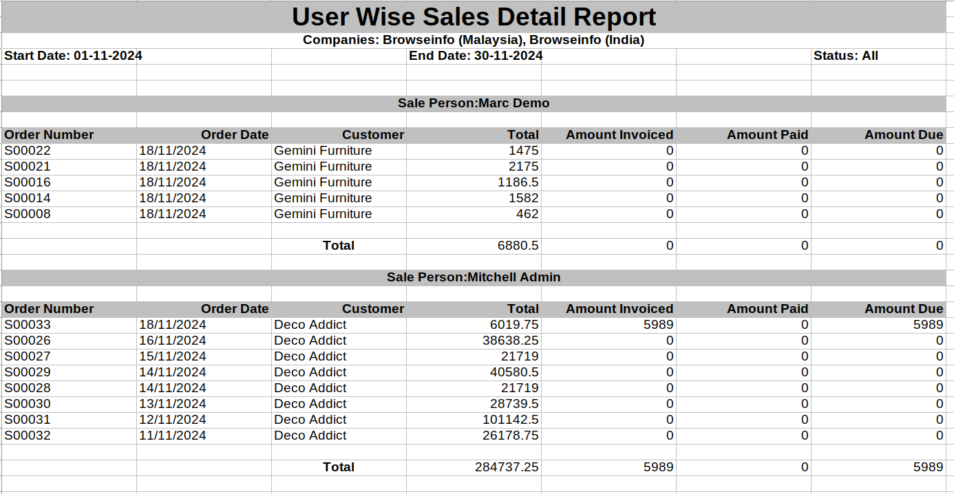Select the Companies: Browseinfo subtitle row
Screen dimensions: 954x494
[474, 40]
